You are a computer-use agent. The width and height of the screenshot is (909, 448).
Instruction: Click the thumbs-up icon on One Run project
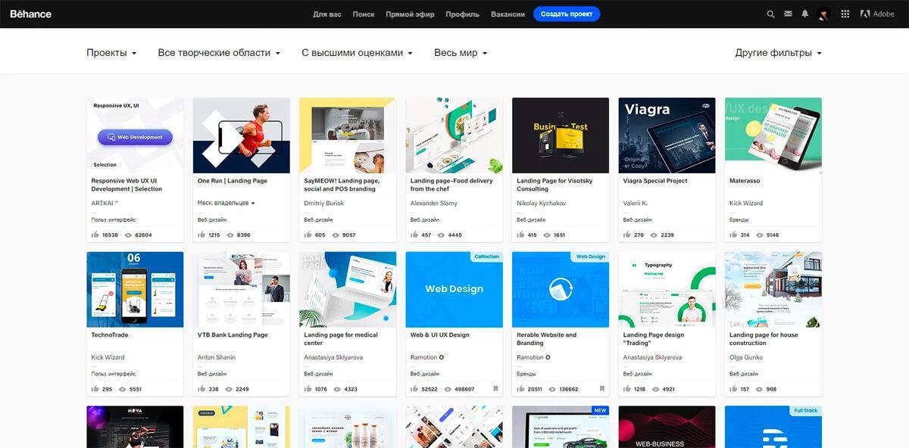[x=201, y=235]
